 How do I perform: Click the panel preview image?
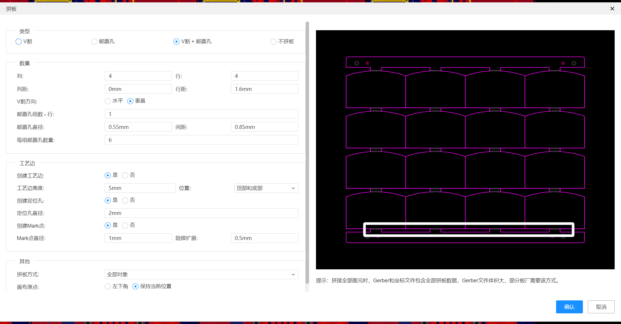tap(465, 150)
